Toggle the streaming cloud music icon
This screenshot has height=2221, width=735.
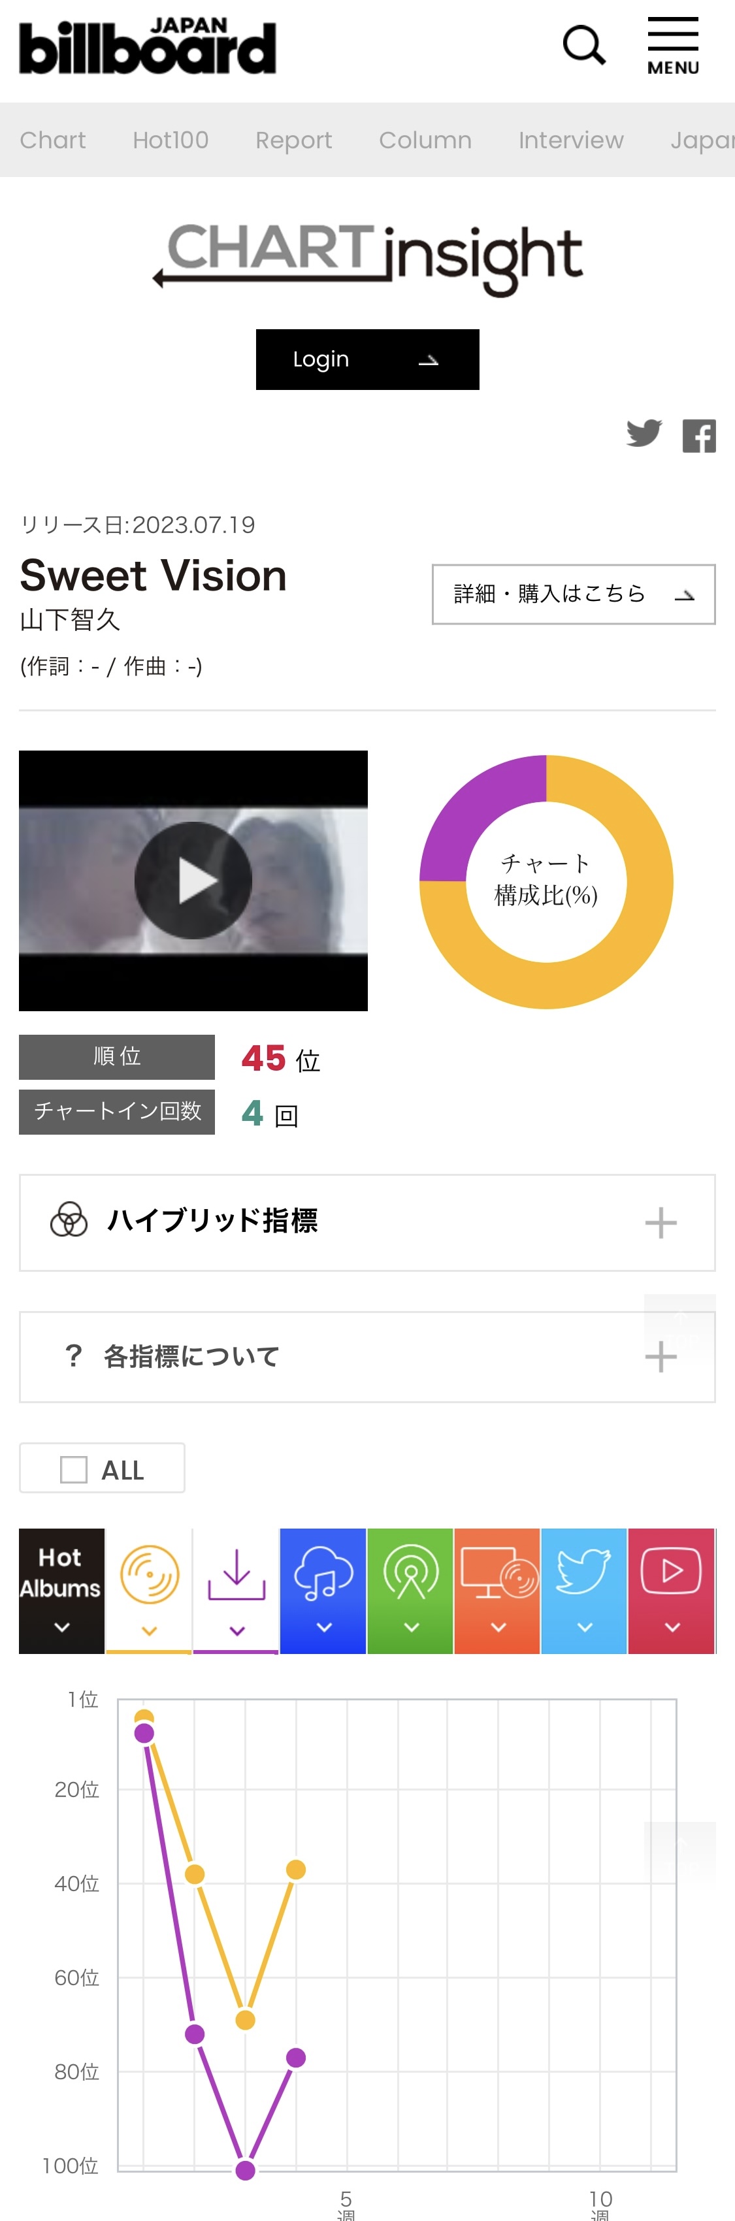point(323,1590)
